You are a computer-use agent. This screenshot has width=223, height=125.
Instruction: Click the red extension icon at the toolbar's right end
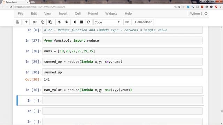[x=216, y=7]
